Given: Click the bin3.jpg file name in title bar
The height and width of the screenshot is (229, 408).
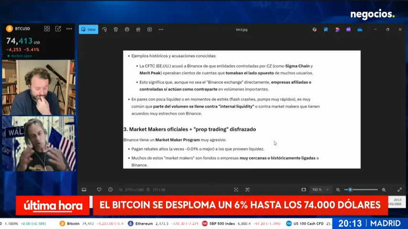Looking at the screenshot, I should pyautogui.click(x=242, y=30).
